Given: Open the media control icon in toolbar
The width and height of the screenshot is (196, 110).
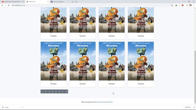Looking at the screenshot, I should tap(187, 5).
